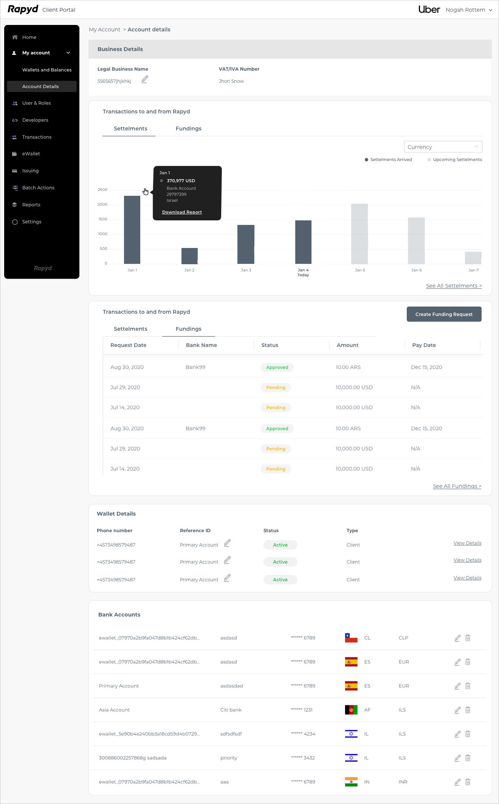Toggle Upcoming Settelments legend item

(x=455, y=160)
